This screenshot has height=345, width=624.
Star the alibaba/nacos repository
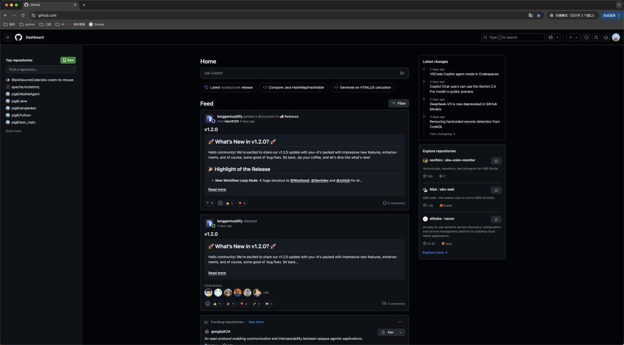coord(496,220)
